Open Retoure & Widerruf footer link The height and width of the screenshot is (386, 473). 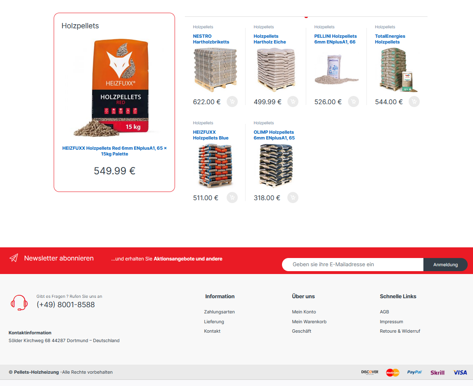tap(400, 331)
